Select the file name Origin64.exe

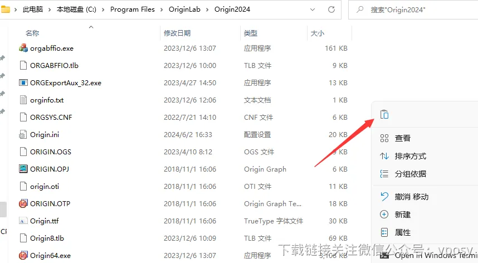(x=50, y=255)
